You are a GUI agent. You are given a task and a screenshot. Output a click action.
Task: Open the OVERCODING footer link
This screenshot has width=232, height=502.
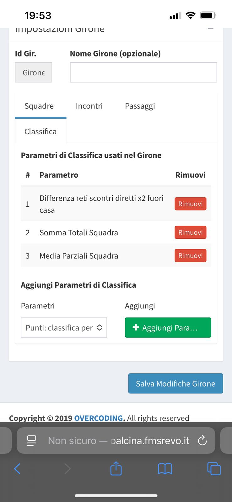pos(99,418)
